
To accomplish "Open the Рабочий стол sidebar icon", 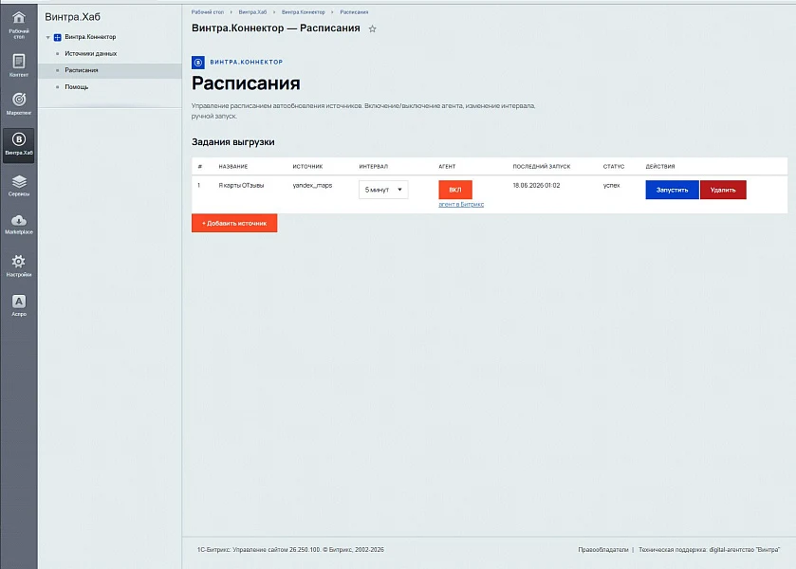I will click(19, 25).
